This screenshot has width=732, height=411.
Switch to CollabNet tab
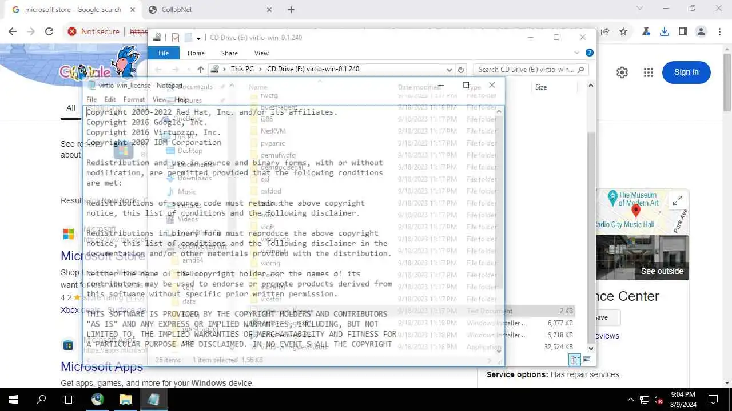tap(210, 10)
